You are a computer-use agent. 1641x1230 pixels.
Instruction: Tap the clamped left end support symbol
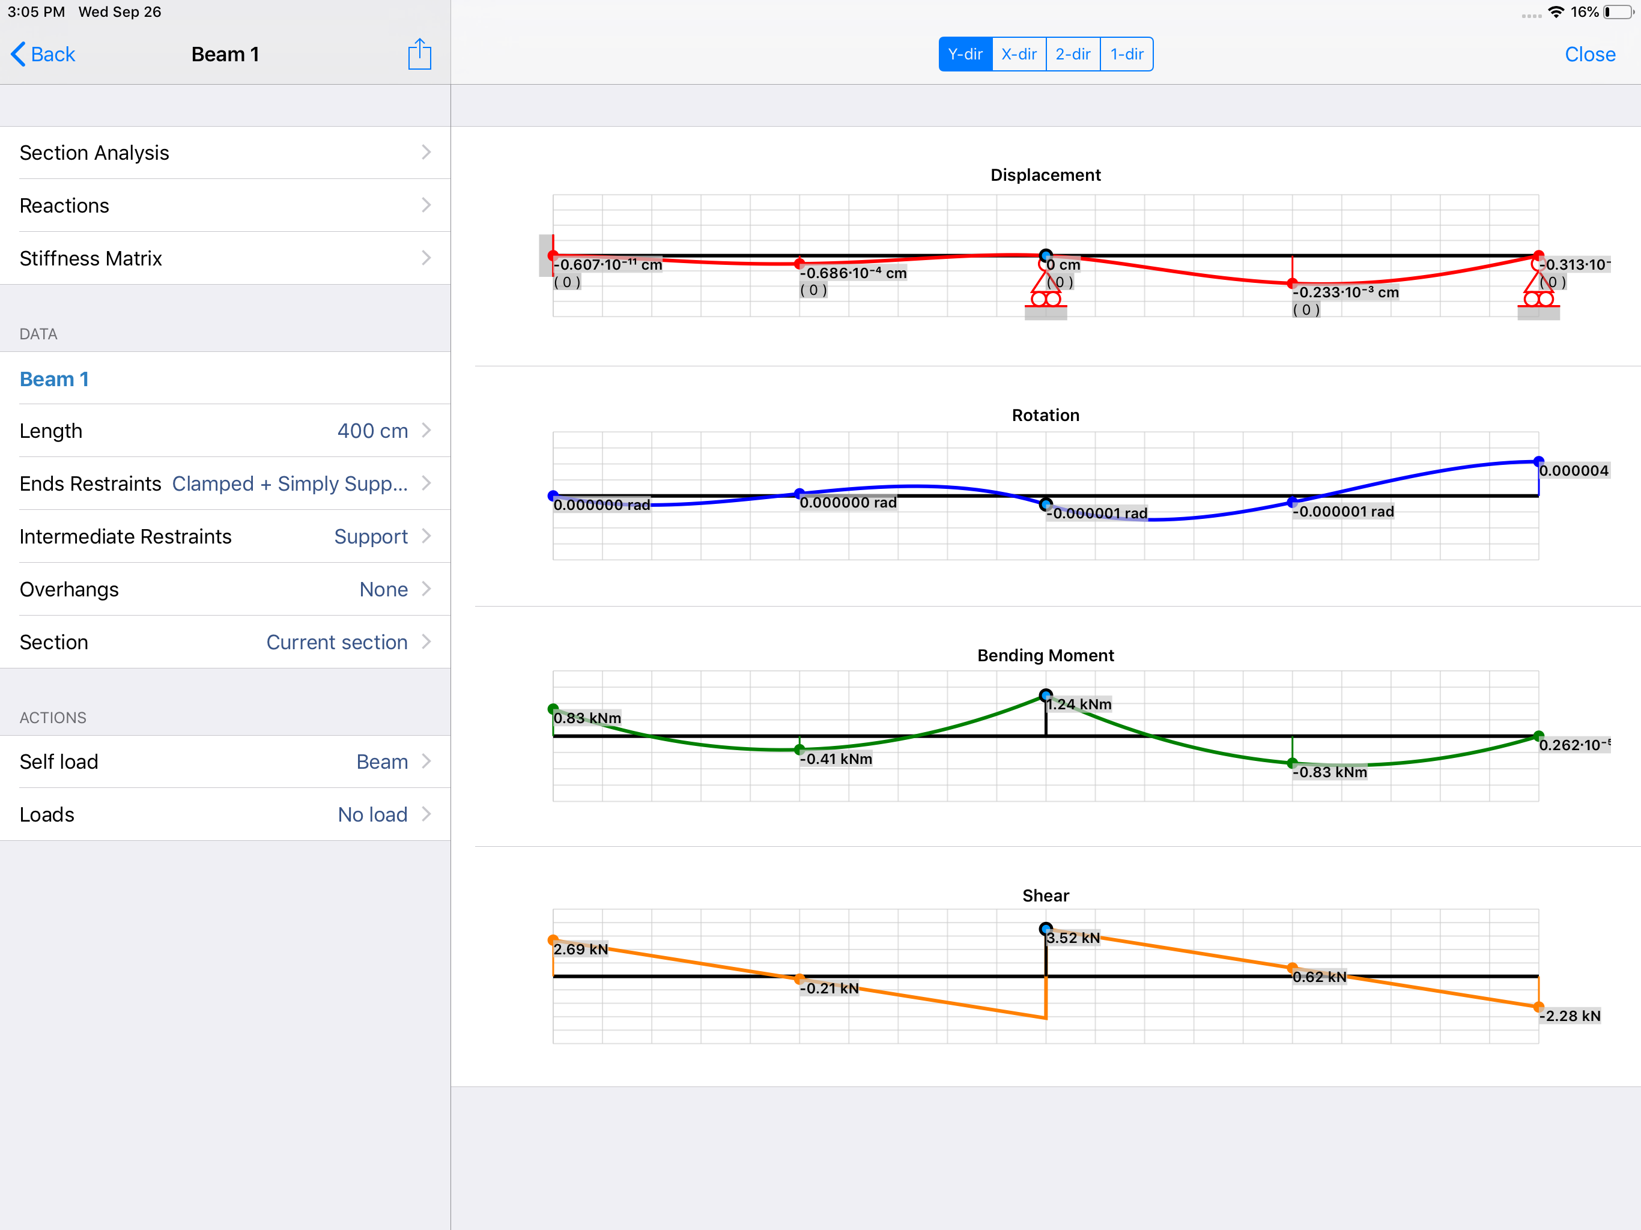click(547, 255)
